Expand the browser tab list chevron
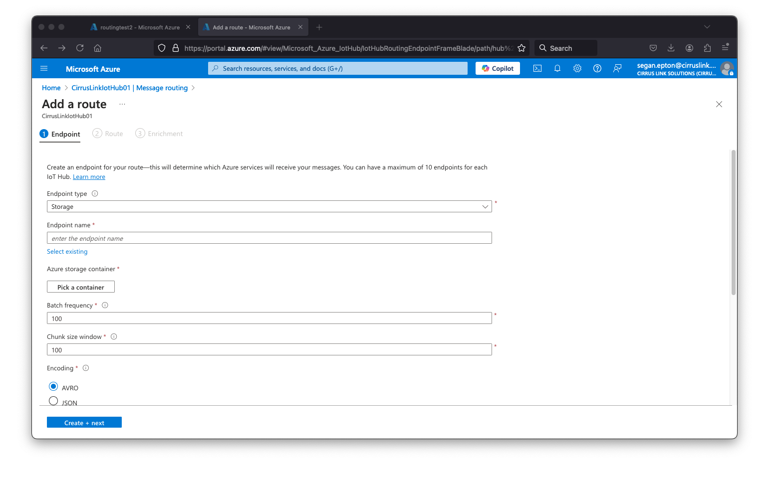The height and width of the screenshot is (480, 778). pos(707,27)
